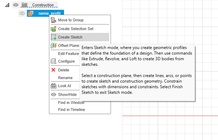The height and width of the screenshot is (140, 218).
Task: Select the Construction folder label
Action: pyautogui.click(x=43, y=5)
